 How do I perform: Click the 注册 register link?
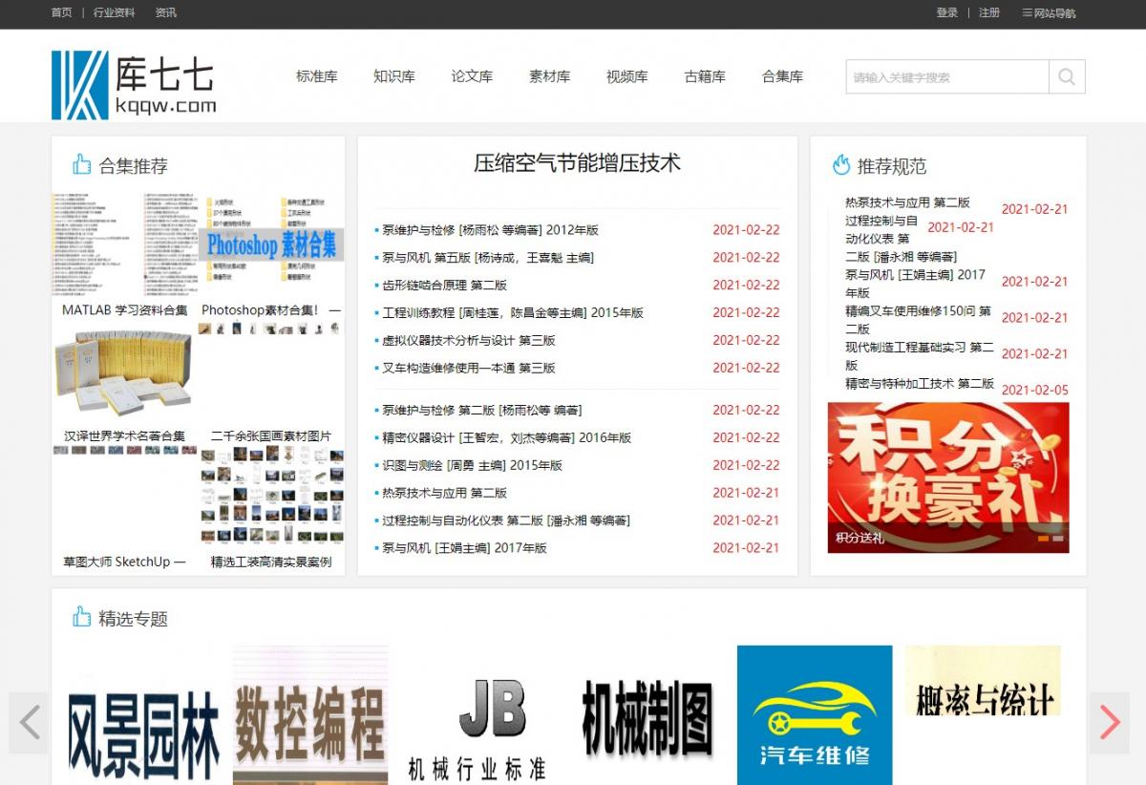point(989,13)
